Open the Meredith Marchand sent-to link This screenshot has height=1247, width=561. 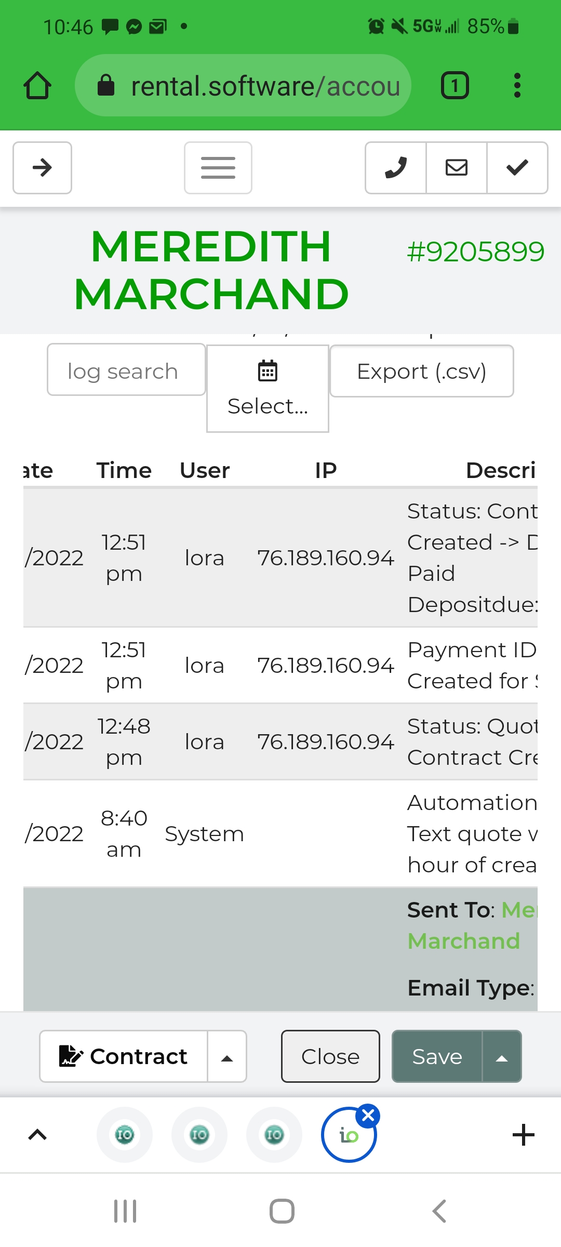[x=464, y=940]
